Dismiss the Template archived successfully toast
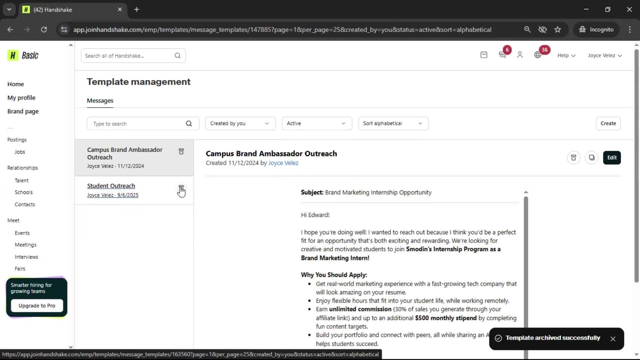Image resolution: width=640 pixels, height=360 pixels. [613, 339]
